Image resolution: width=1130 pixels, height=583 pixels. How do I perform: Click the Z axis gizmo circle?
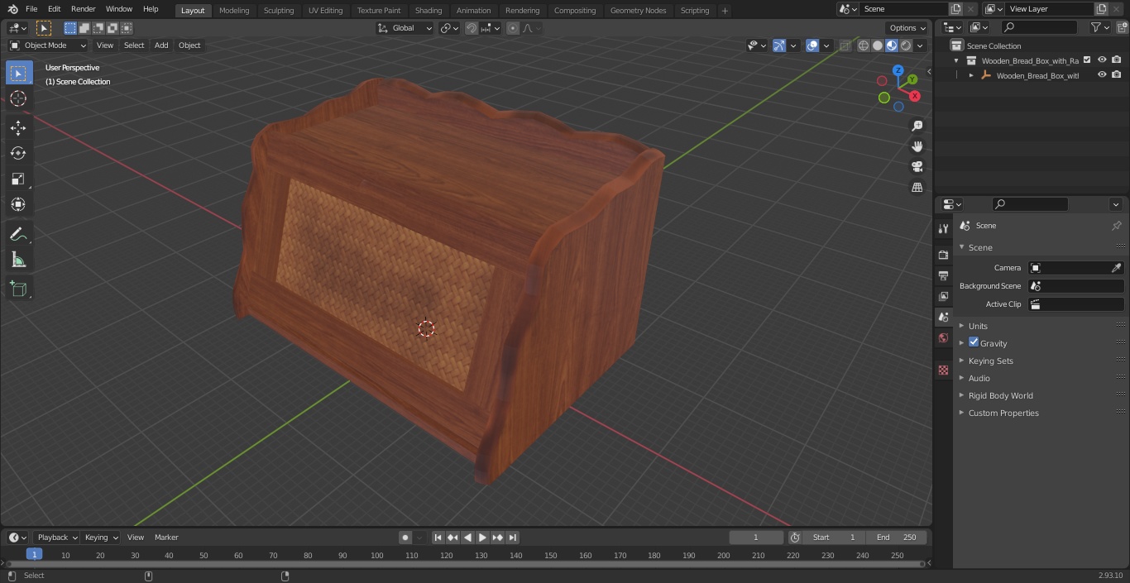click(x=898, y=71)
